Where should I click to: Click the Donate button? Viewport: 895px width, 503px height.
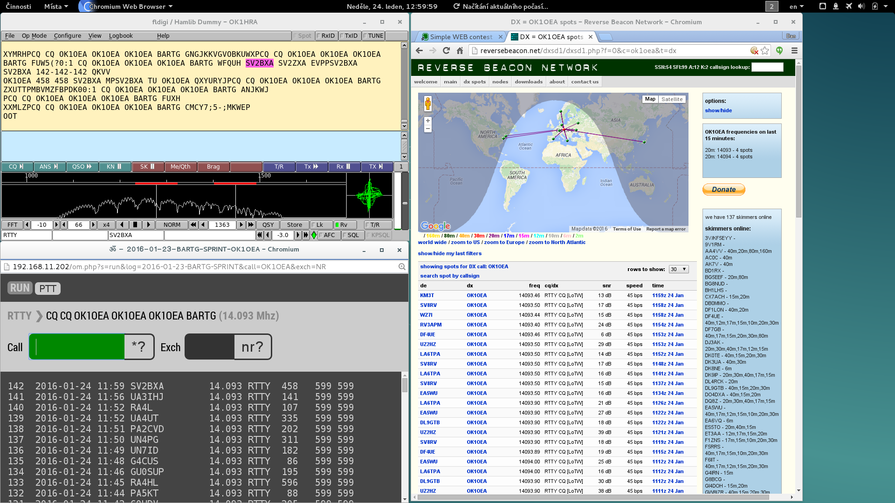click(723, 190)
